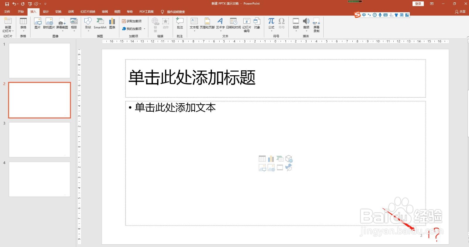The width and height of the screenshot is (469, 247).
Task: Open the ribbon display options button
Action: point(432,4)
